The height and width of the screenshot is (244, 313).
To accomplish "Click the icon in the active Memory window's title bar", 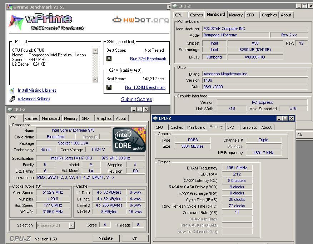I will [x=155, y=118].
